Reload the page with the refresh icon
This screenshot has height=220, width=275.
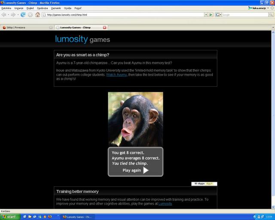(23, 15)
